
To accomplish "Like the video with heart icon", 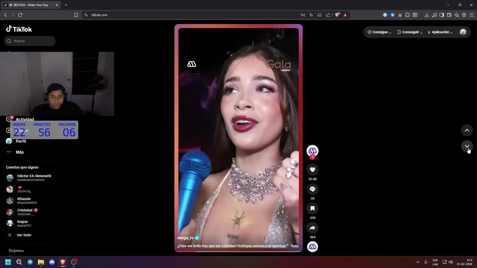I will click(312, 170).
